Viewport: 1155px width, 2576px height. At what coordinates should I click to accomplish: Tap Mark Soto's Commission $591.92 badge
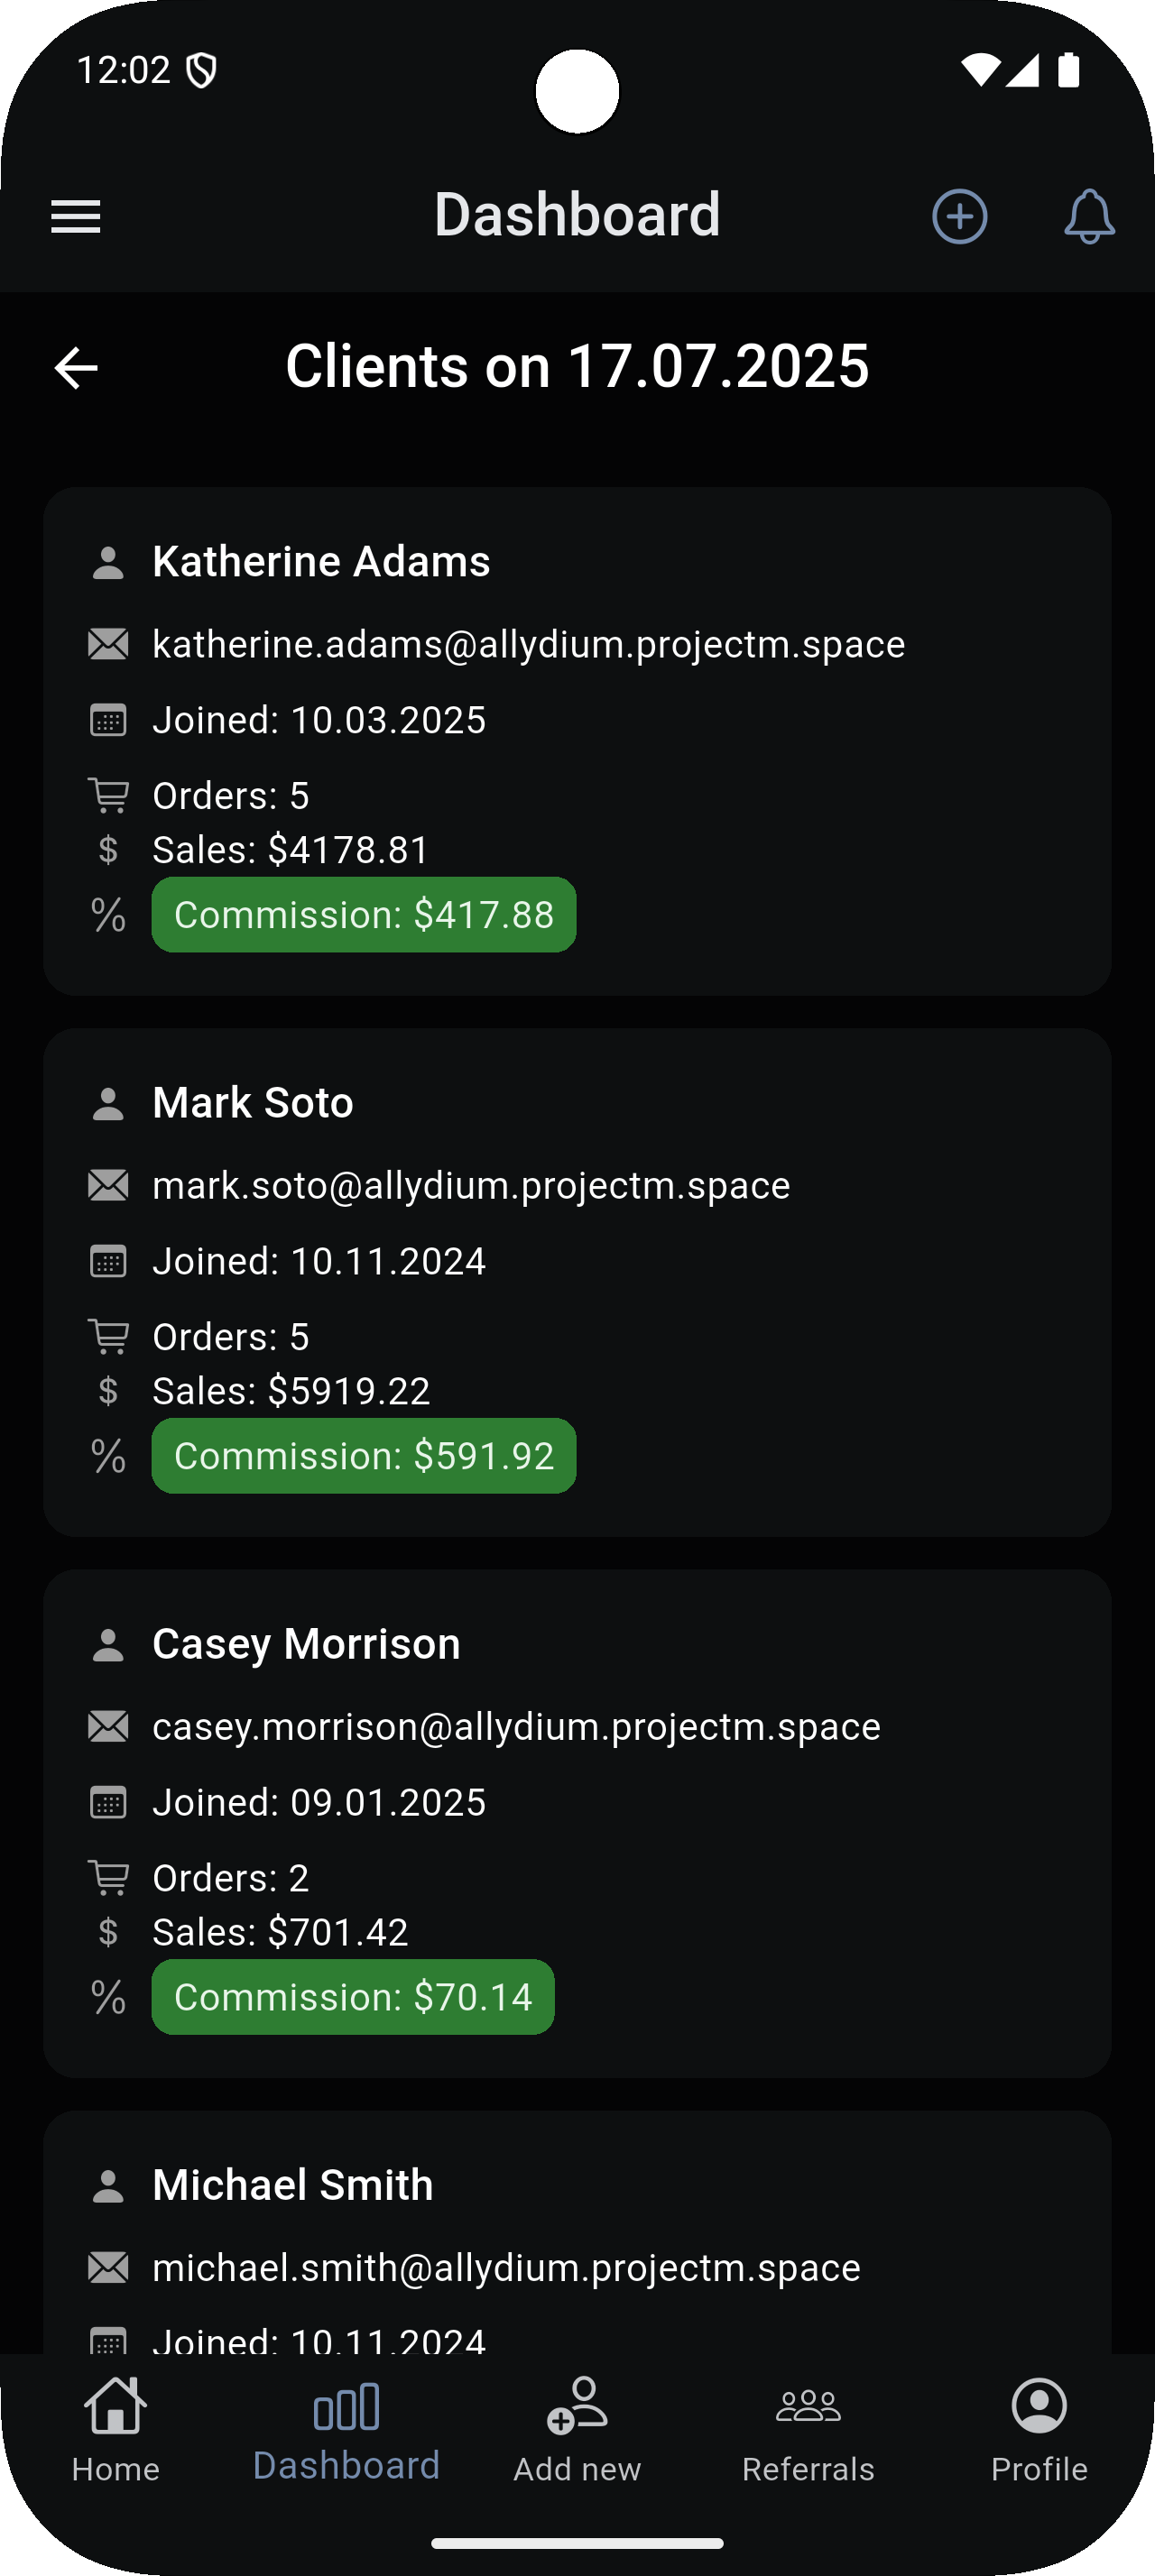pos(364,1456)
